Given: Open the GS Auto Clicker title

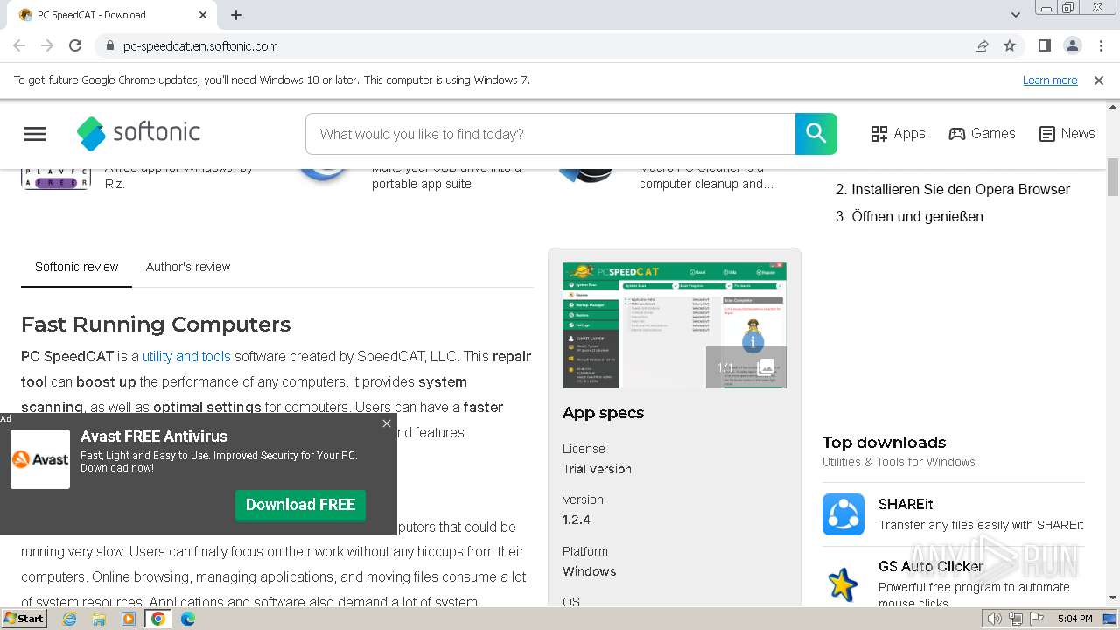Looking at the screenshot, I should (931, 566).
